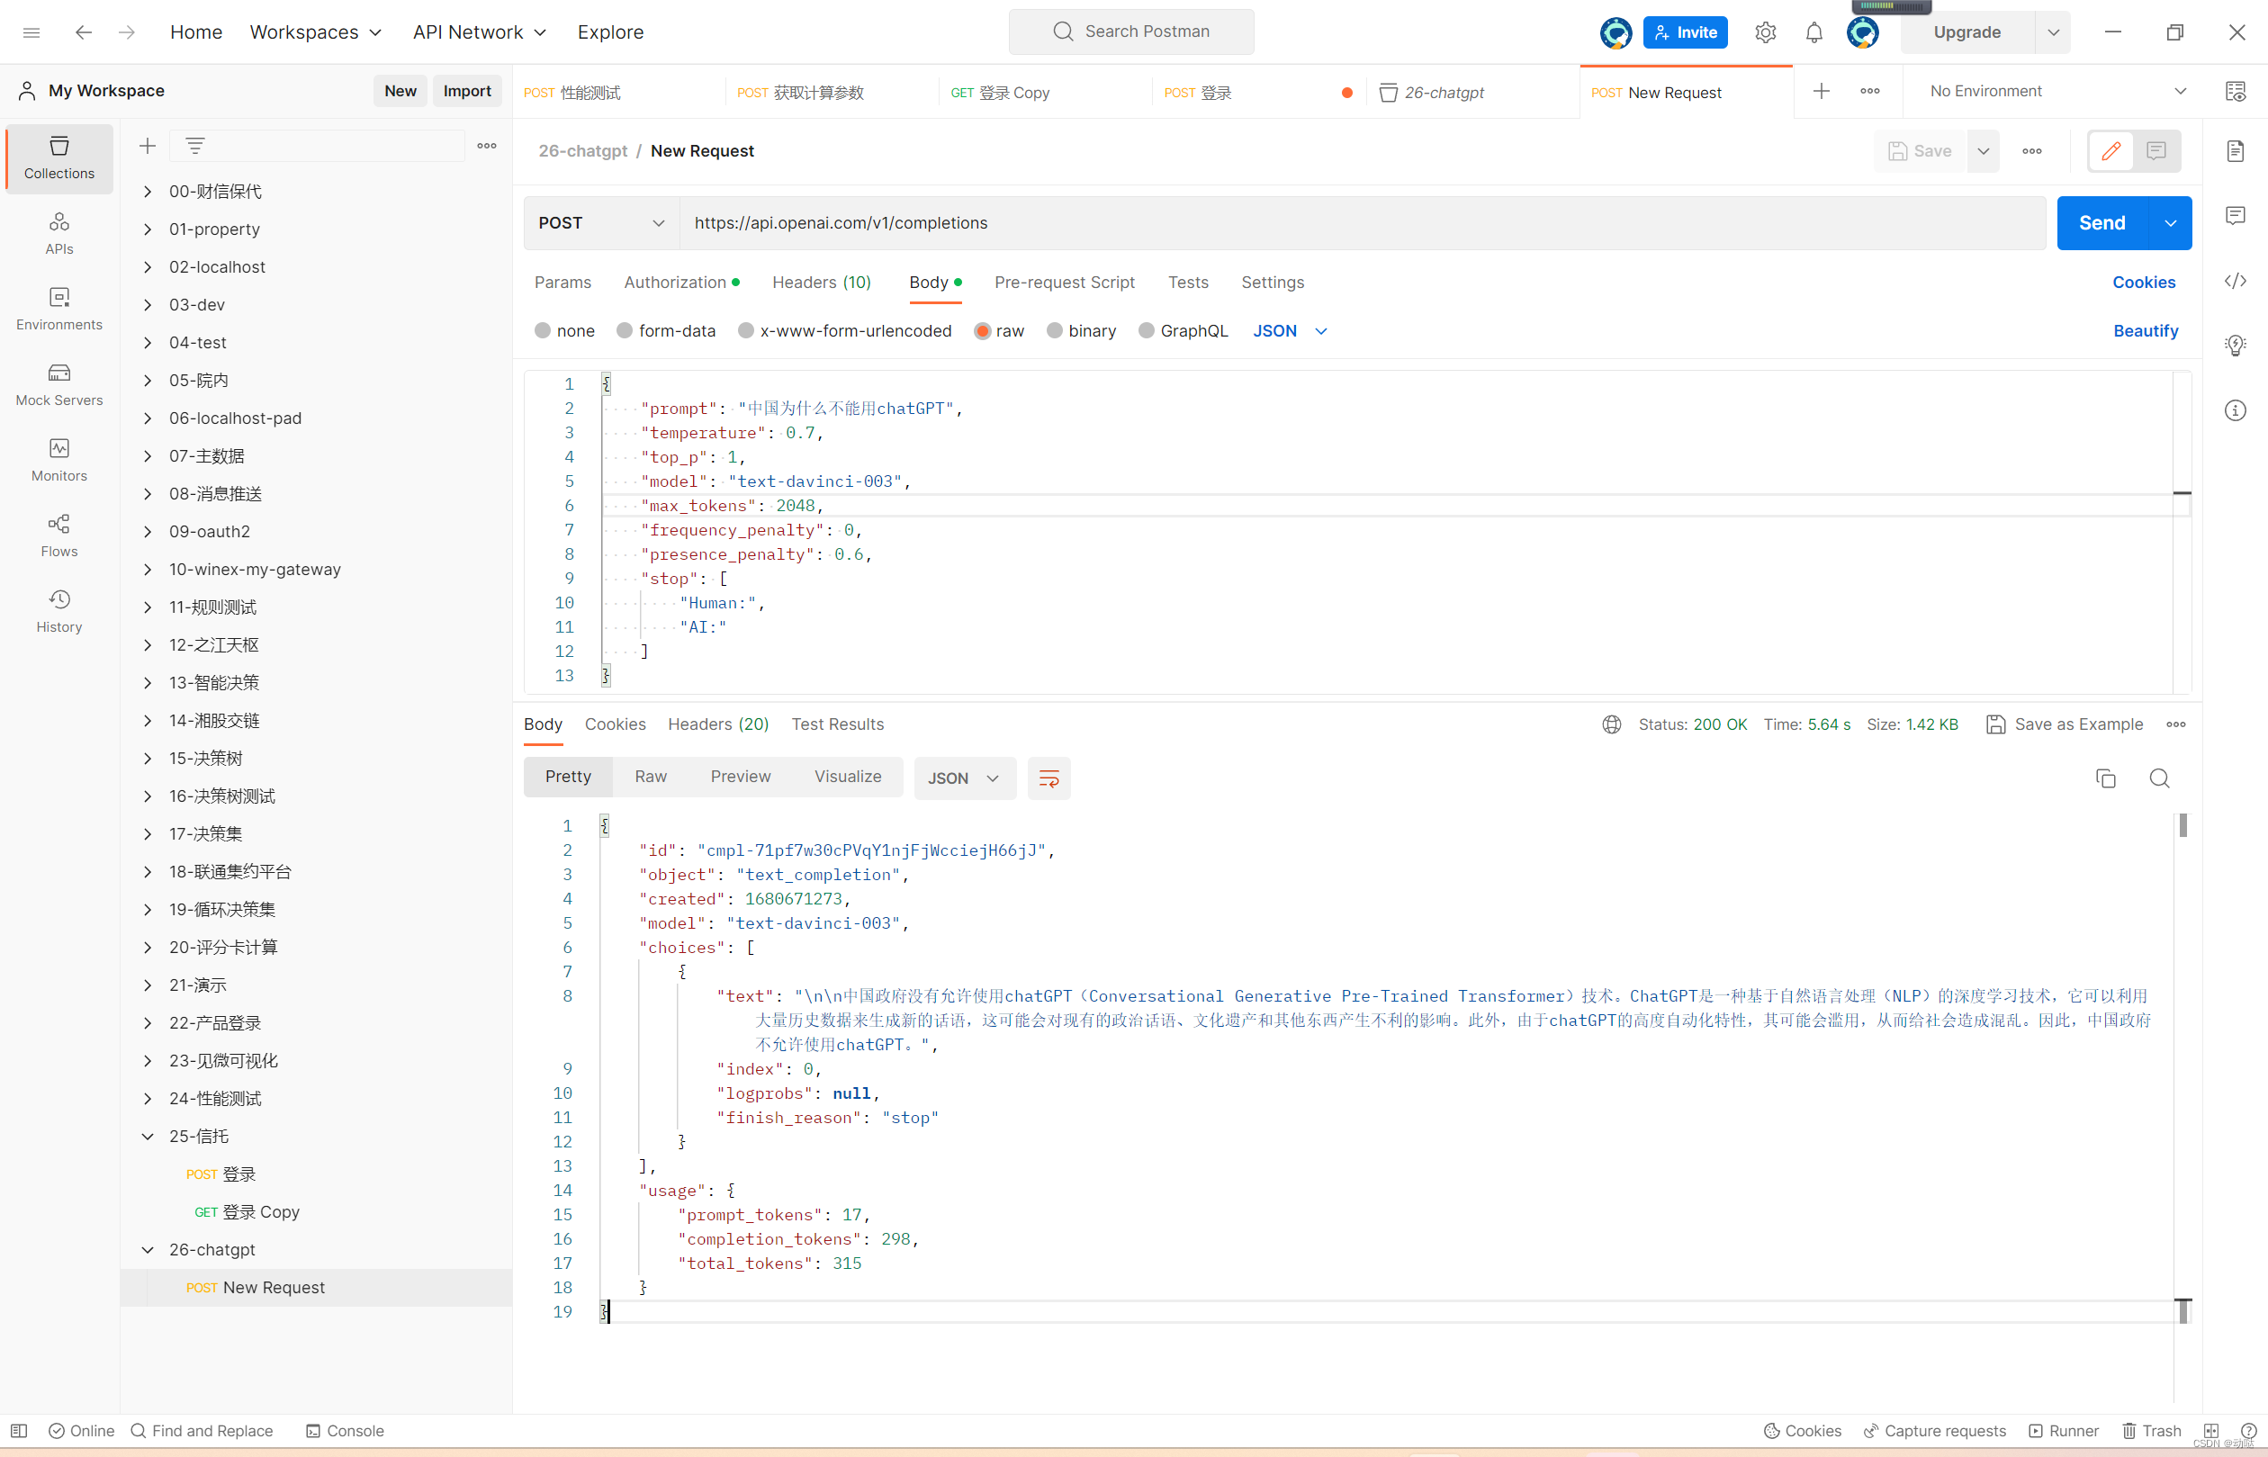Viewport: 2268px width, 1457px height.
Task: Open the notifications bell
Action: pyautogui.click(x=1813, y=32)
